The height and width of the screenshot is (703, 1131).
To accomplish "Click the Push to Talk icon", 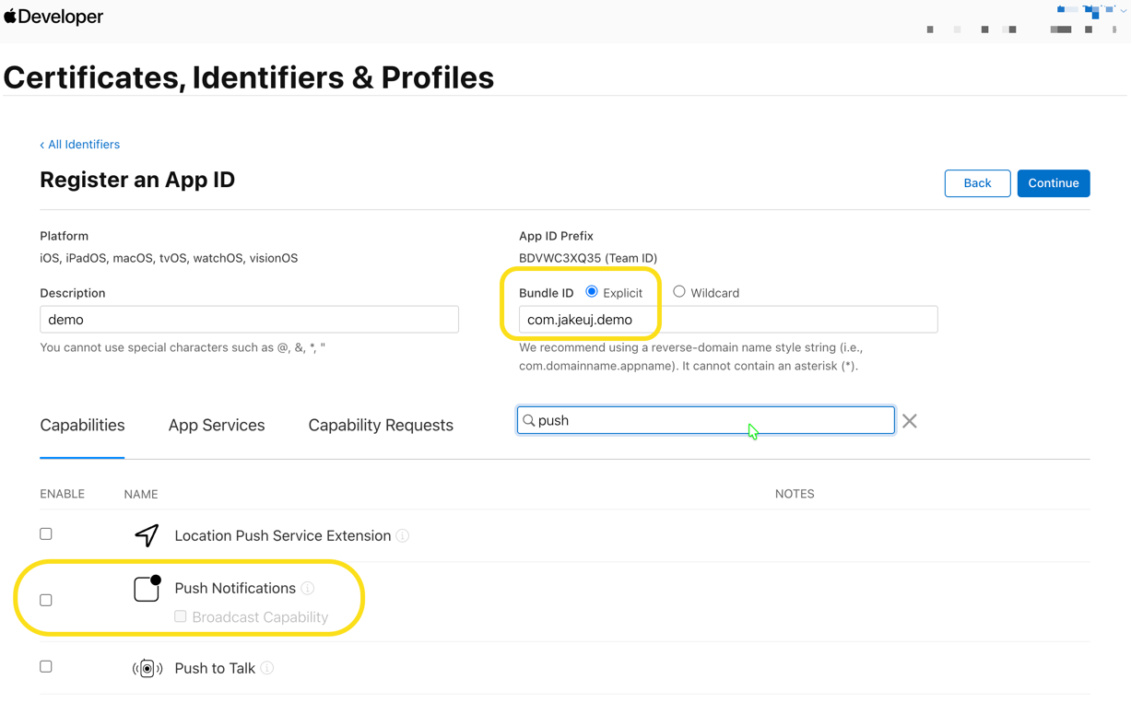I will 147,668.
